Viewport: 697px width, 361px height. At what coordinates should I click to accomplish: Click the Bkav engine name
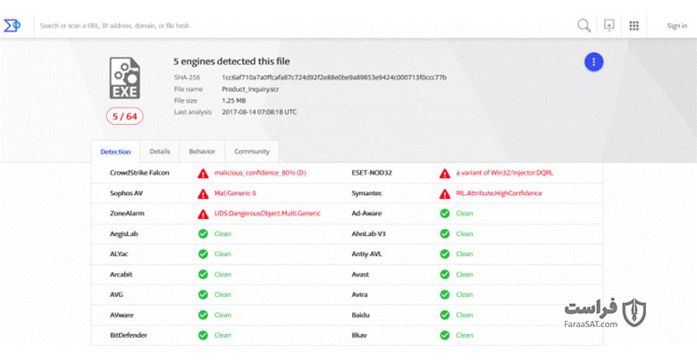coord(359,335)
